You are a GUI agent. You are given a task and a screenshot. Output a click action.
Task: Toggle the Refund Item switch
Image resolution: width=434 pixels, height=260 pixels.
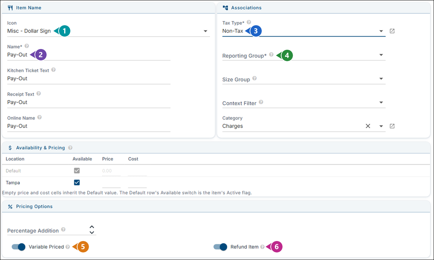coord(220,247)
